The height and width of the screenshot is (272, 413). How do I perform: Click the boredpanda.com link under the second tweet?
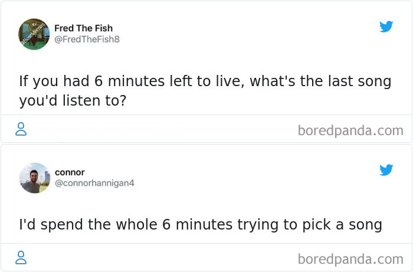[x=350, y=259]
